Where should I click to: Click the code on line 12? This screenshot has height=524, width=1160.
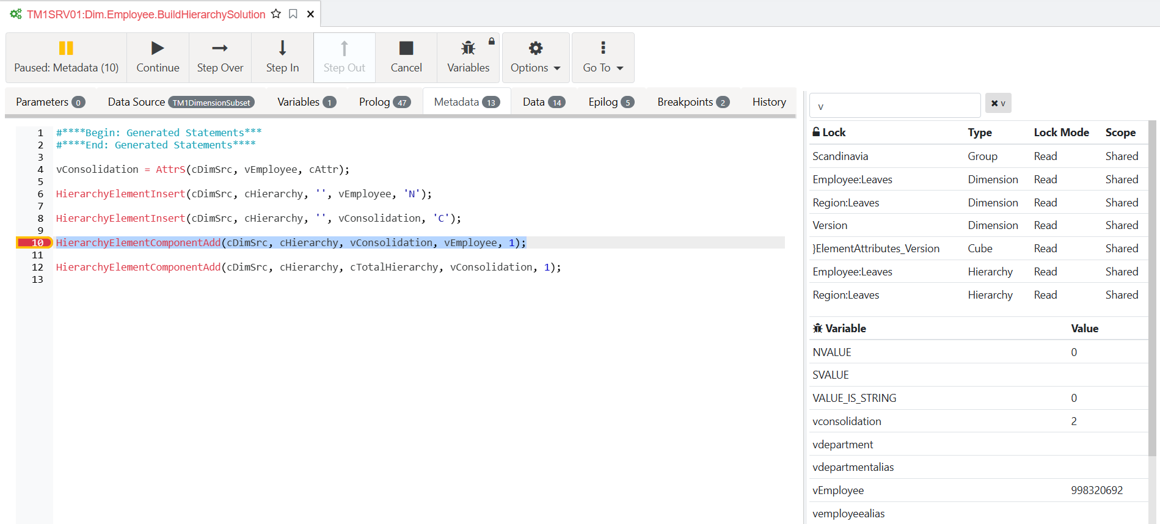pos(308,267)
